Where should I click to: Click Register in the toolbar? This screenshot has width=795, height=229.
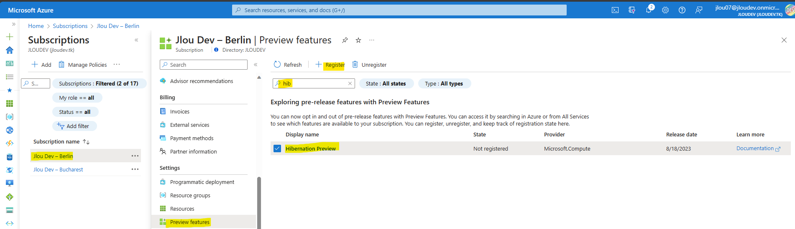[330, 65]
